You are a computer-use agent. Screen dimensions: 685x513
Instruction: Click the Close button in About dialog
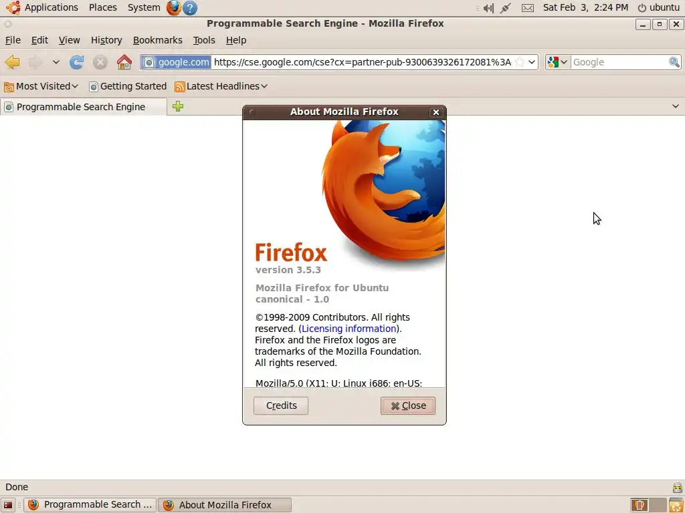pos(407,405)
